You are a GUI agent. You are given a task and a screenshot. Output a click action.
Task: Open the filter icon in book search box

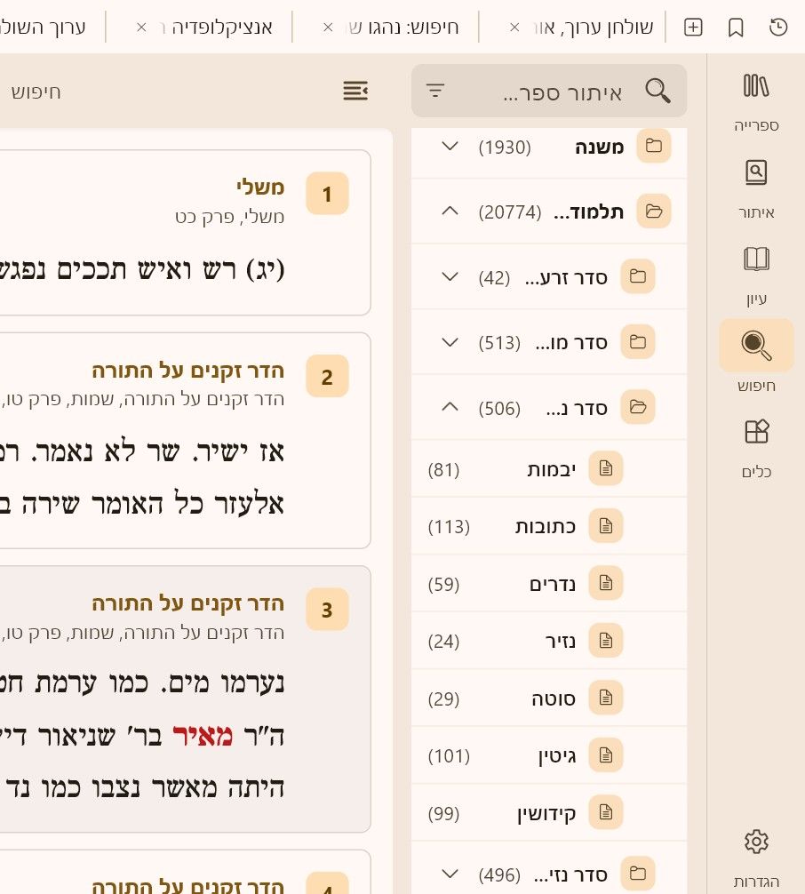point(435,90)
